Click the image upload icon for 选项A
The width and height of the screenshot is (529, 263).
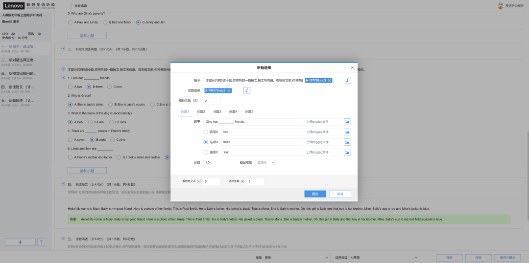pyautogui.click(x=347, y=132)
